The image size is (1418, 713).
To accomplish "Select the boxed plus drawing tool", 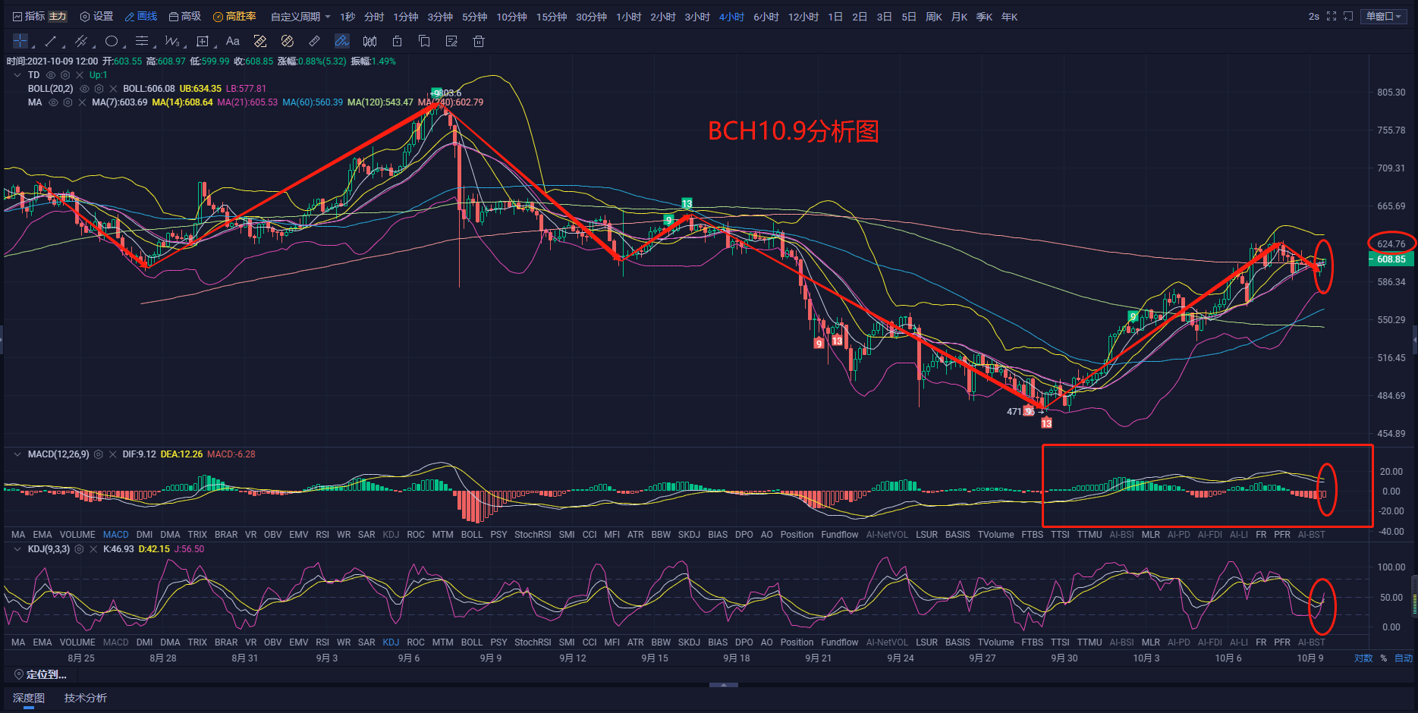I will pos(203,41).
